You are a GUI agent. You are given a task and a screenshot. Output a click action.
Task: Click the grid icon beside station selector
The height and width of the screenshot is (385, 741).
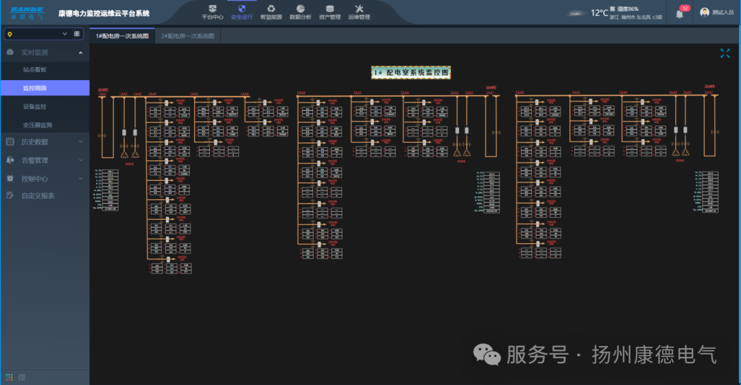pos(77,34)
